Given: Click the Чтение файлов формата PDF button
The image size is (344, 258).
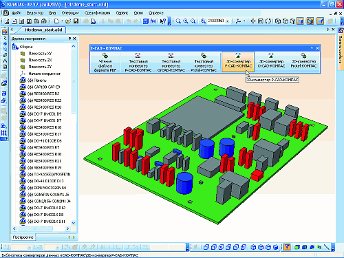Looking at the screenshot, I should click(x=105, y=63).
